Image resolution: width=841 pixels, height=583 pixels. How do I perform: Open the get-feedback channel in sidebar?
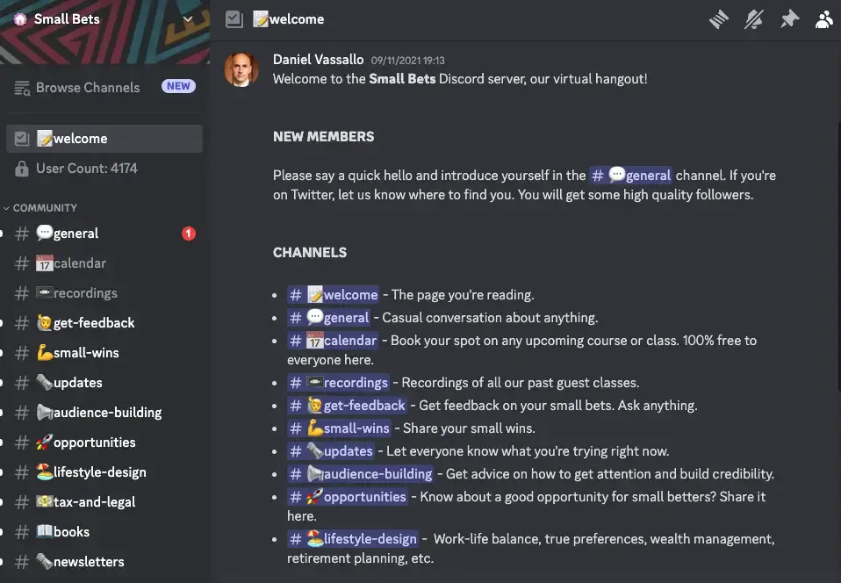point(93,323)
